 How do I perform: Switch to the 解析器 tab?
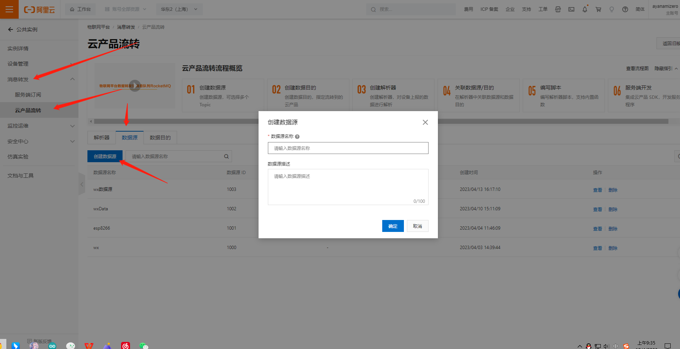tap(102, 138)
